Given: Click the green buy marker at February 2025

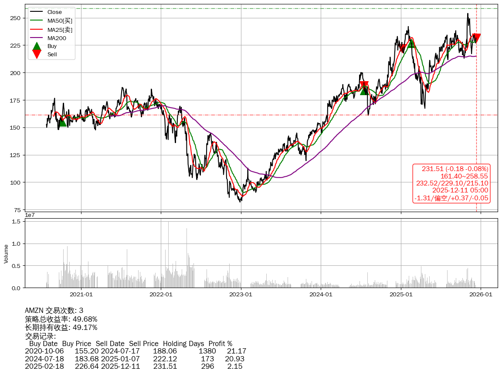Looking at the screenshot, I should 411,44.
